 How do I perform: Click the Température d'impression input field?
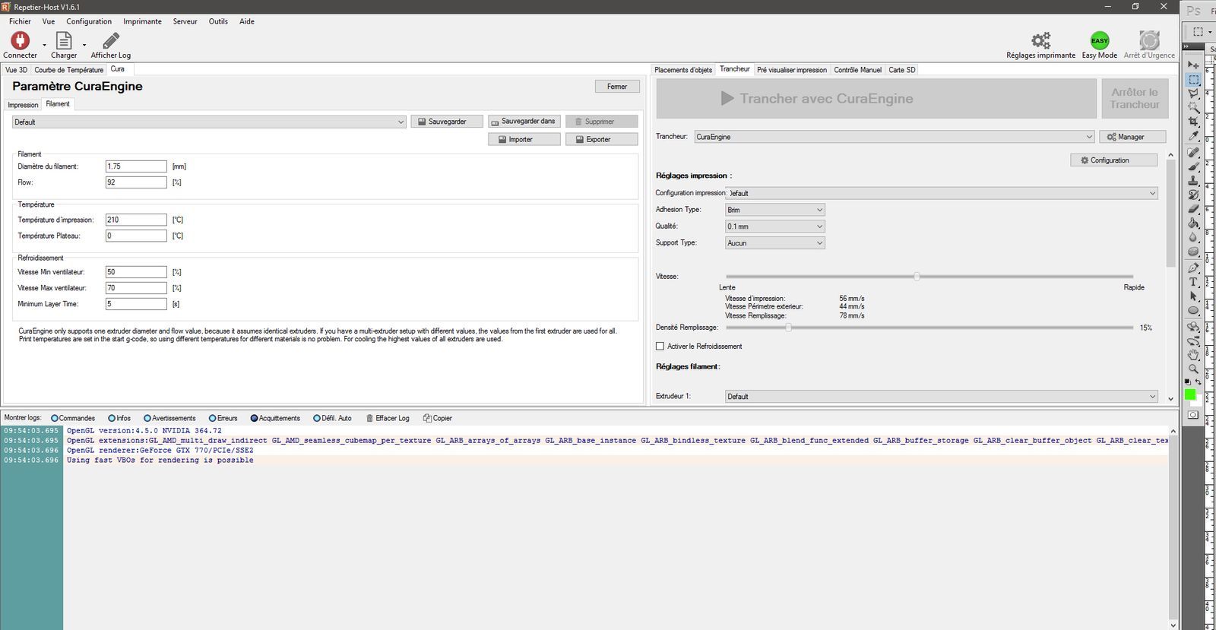[x=136, y=220]
